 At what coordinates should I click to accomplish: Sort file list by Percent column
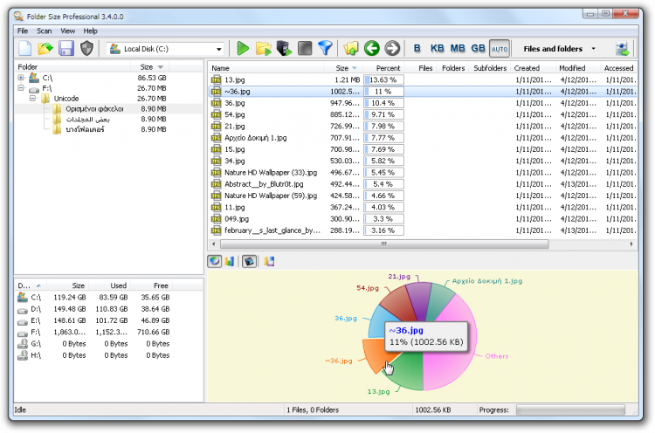[x=388, y=68]
